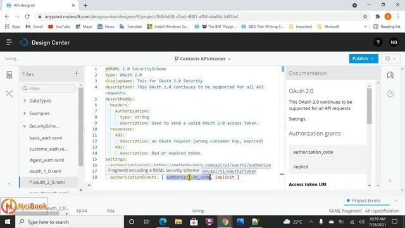Image resolution: width=405 pixels, height=228 pixels.
Task: Open the Translate bookmark
Action: pyautogui.click(x=131, y=27)
